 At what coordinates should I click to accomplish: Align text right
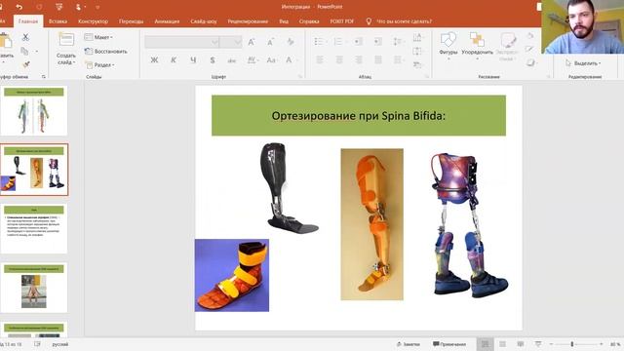coord(359,60)
